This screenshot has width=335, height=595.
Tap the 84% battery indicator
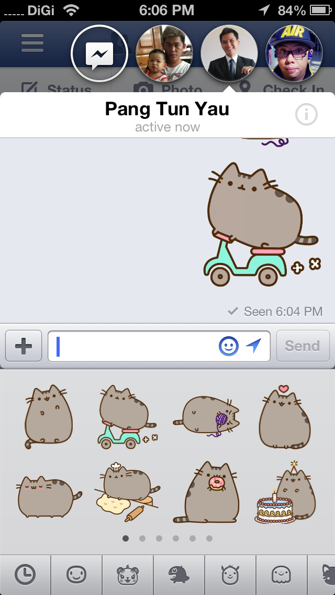tap(305, 10)
